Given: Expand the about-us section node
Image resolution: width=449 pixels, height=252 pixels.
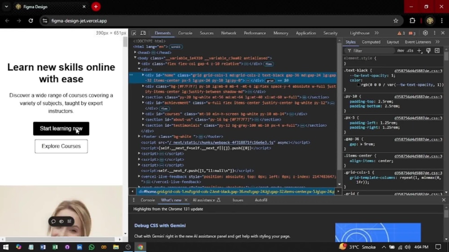Looking at the screenshot, I should (143, 120).
